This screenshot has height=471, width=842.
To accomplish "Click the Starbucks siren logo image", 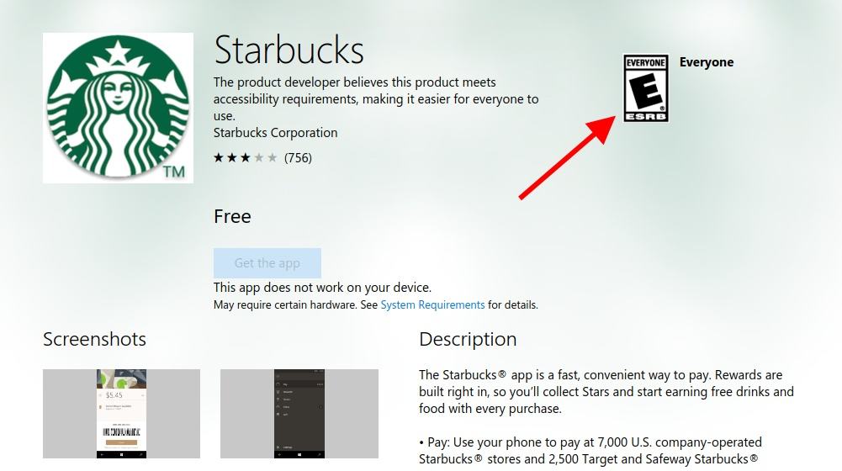I will click(x=118, y=108).
